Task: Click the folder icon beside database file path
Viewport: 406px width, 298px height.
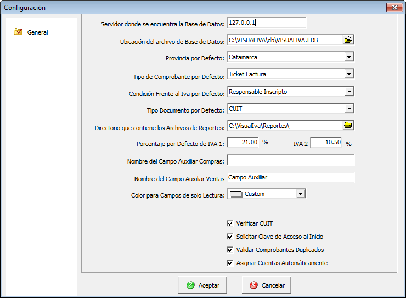Action: pyautogui.click(x=348, y=40)
